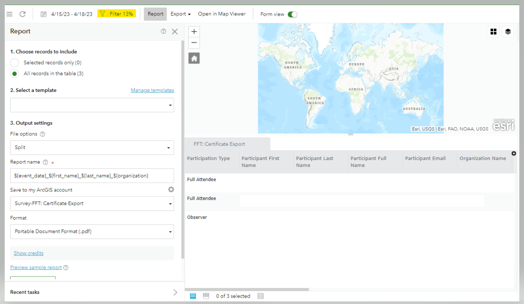Select the FFT: Certificate Export tab

click(x=219, y=144)
